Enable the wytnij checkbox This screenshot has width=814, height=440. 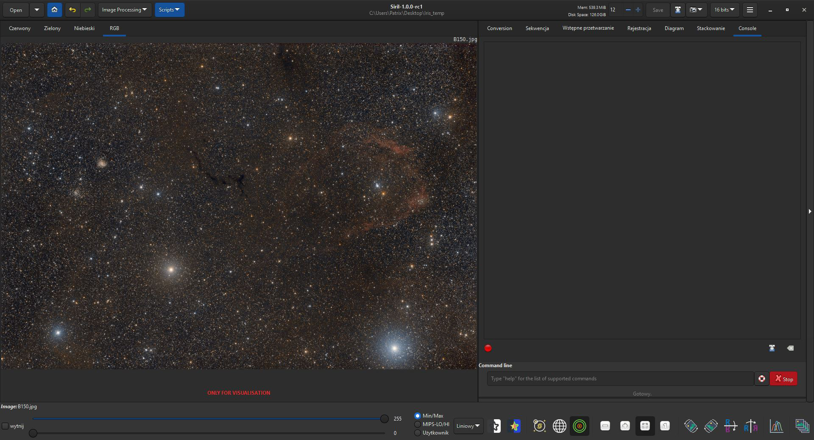point(5,426)
